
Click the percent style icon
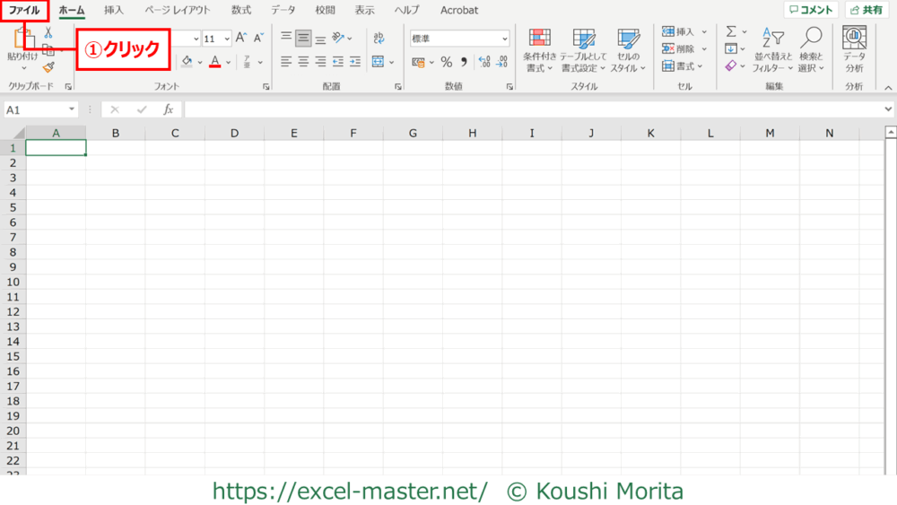coord(446,62)
